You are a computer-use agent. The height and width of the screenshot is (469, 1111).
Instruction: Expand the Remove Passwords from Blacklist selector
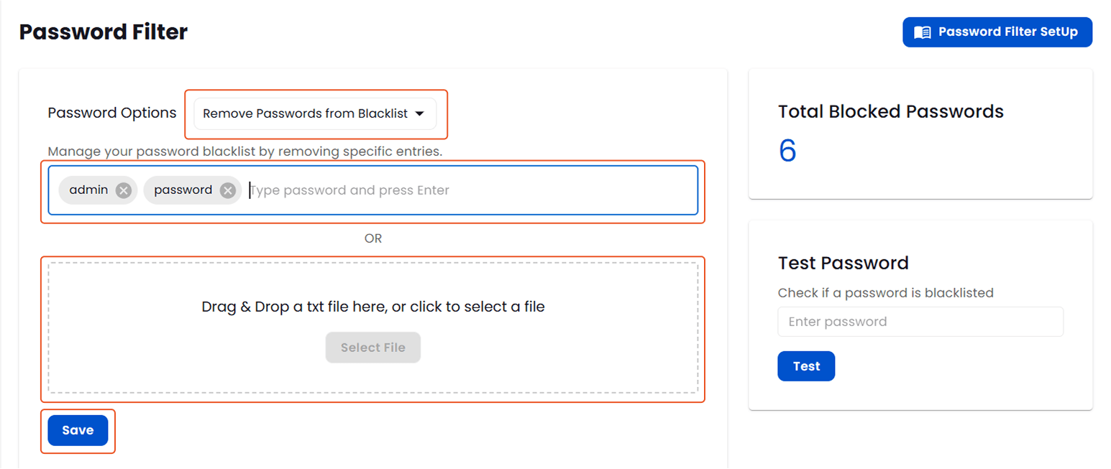click(315, 113)
